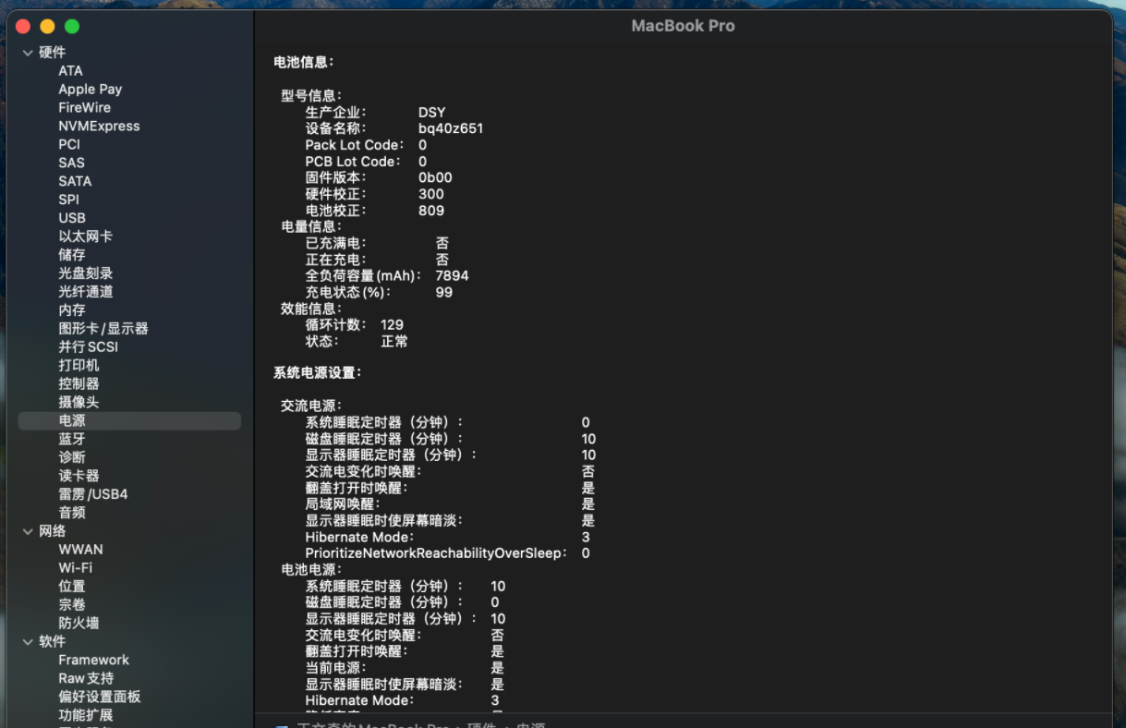
Task: Click the red close window button
Action: click(23, 27)
